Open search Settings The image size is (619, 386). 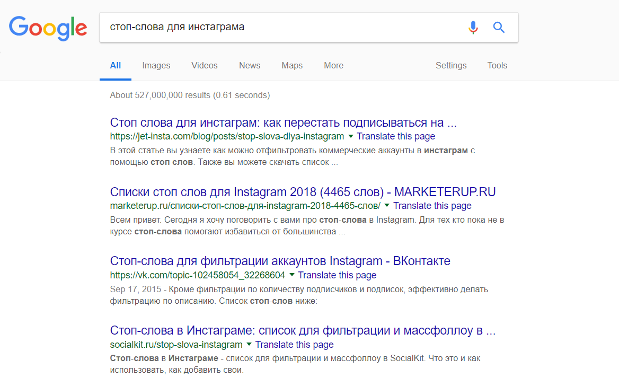pyautogui.click(x=451, y=66)
